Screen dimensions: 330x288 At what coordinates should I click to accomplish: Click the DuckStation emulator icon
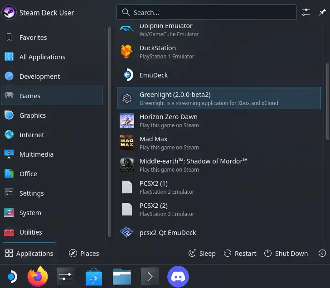(x=127, y=52)
